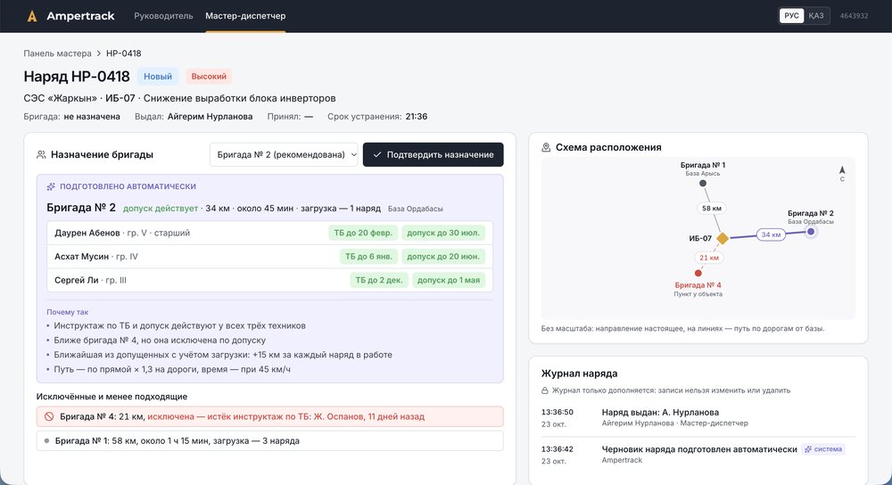Image resolution: width=892 pixels, height=485 pixels.
Task: Switch language to РУС
Action: [791, 16]
